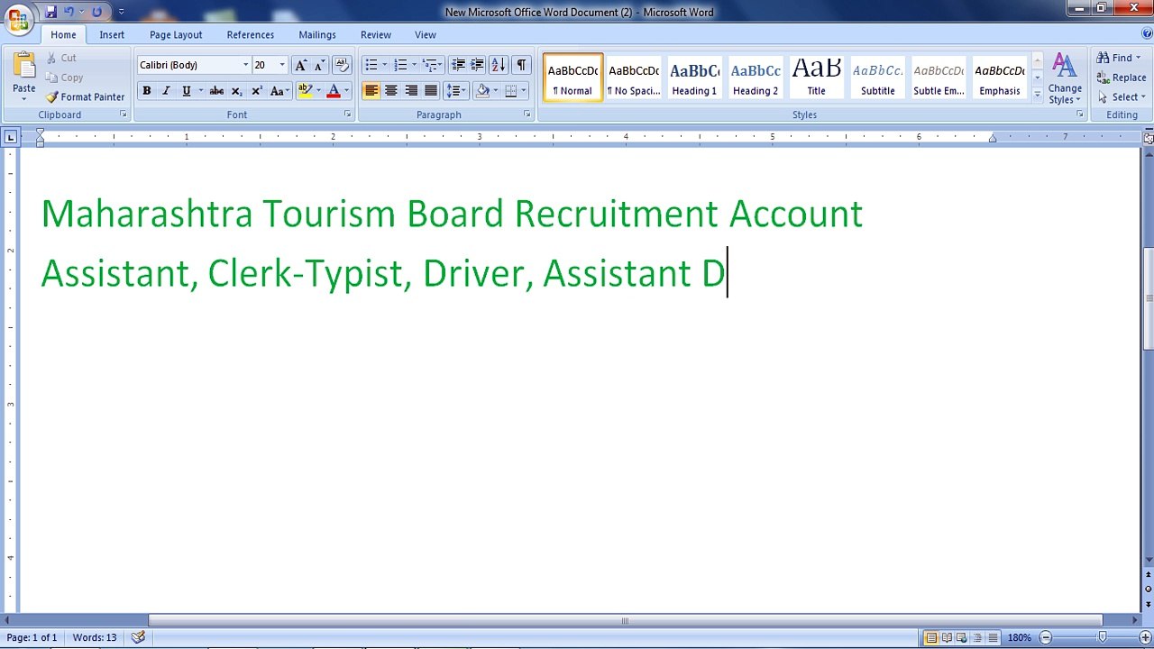This screenshot has width=1154, height=649.
Task: Expand the Change Case options
Action: click(x=279, y=91)
